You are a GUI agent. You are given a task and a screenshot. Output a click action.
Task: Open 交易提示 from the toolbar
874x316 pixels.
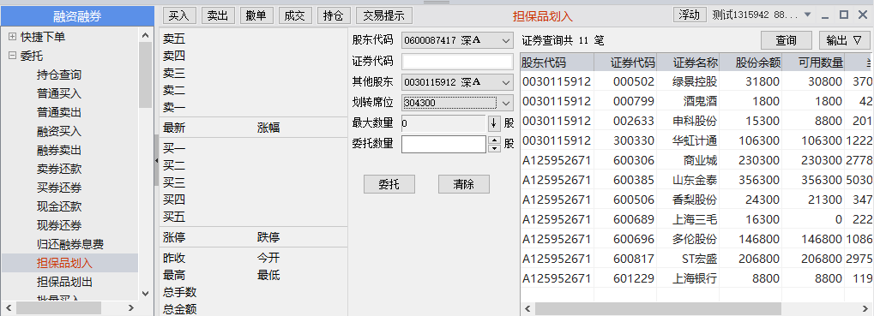tap(384, 15)
